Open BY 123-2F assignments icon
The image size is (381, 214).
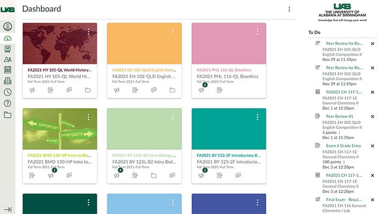tap(219, 175)
